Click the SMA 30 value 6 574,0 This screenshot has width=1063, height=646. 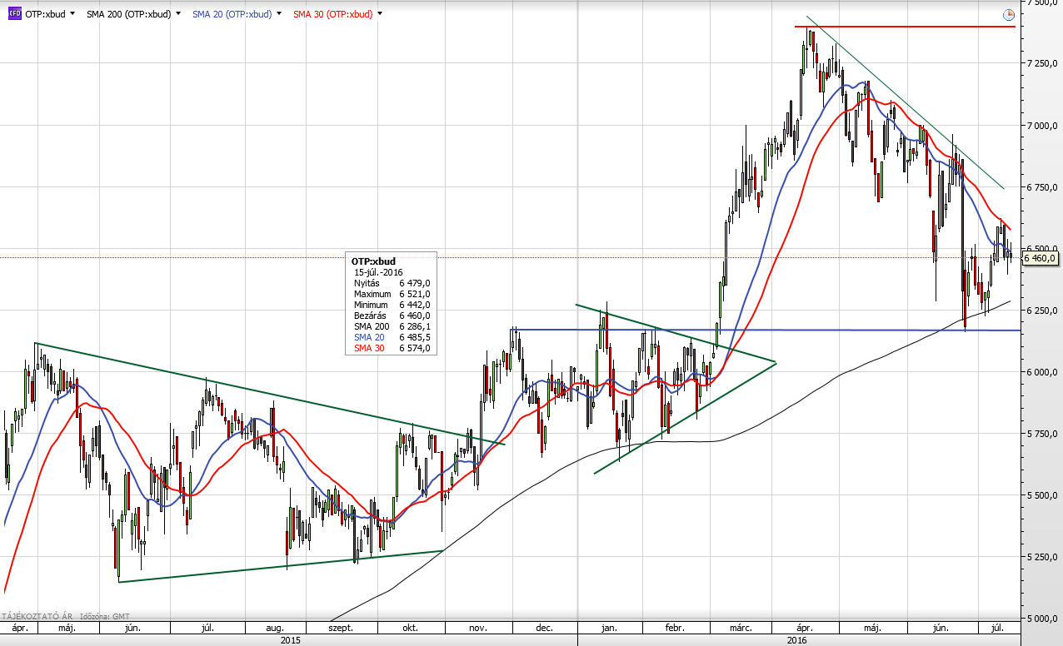(414, 348)
